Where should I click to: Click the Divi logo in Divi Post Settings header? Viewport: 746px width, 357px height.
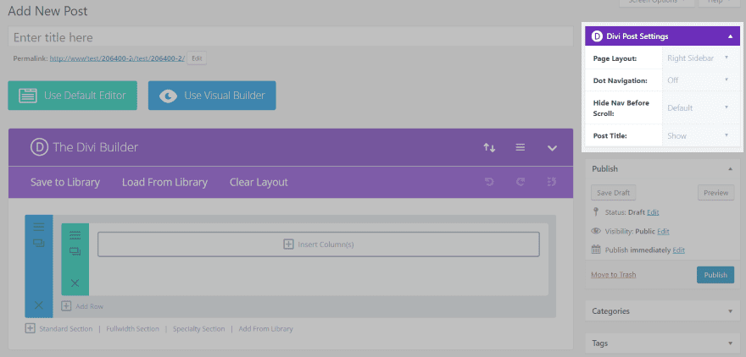tap(597, 36)
